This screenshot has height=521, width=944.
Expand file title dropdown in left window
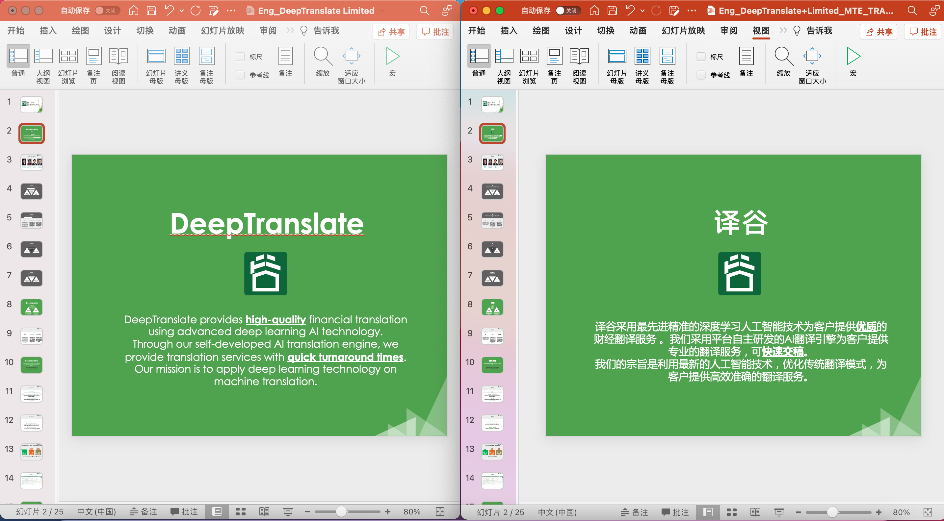tap(382, 11)
